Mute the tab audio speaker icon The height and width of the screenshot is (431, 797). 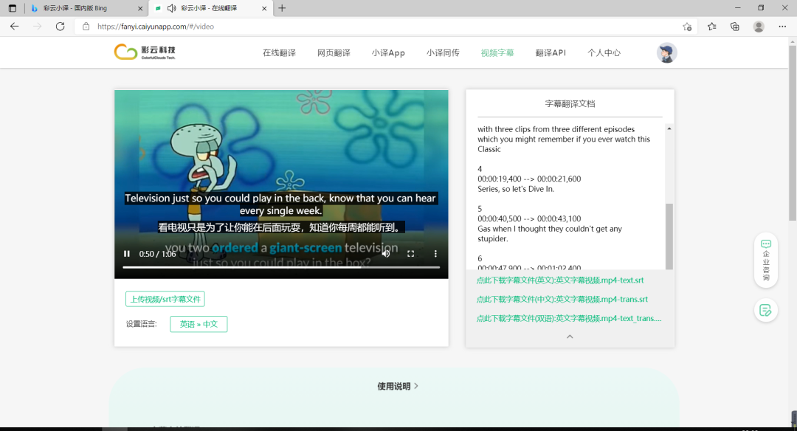coord(172,8)
